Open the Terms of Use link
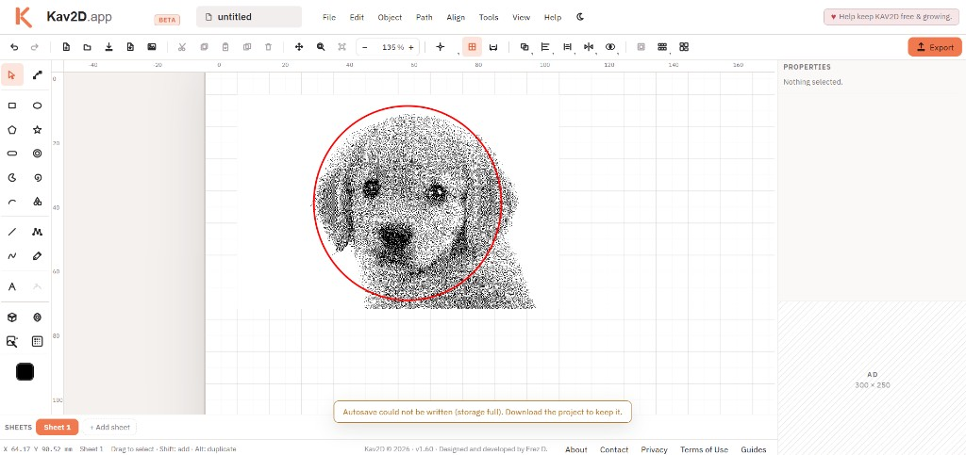The width and height of the screenshot is (966, 455). (x=704, y=449)
